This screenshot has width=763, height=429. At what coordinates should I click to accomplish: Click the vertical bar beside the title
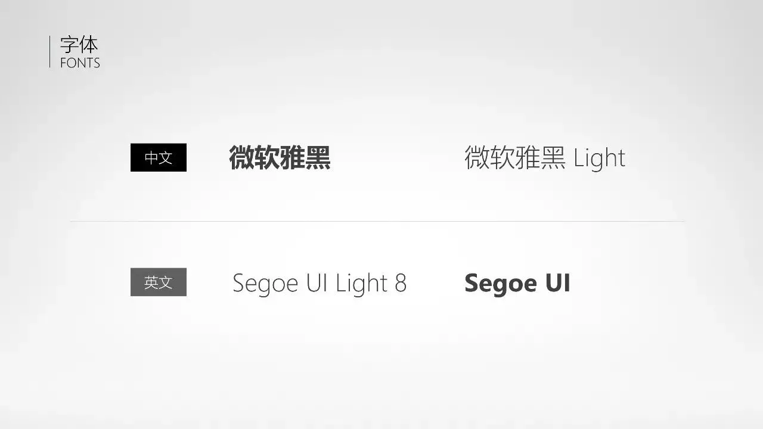click(49, 52)
